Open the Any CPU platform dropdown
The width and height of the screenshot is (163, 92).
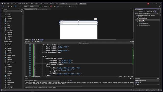coord(34,6)
